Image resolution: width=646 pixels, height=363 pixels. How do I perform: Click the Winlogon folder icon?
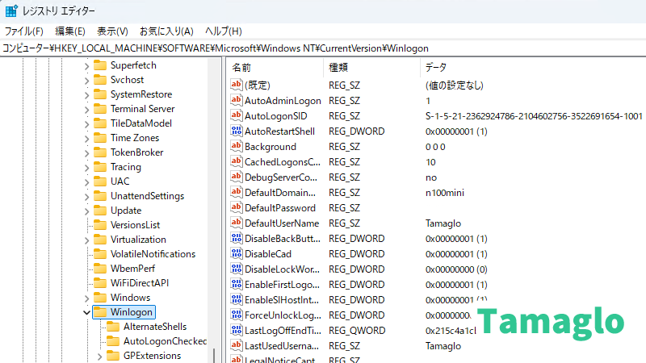(x=100, y=312)
